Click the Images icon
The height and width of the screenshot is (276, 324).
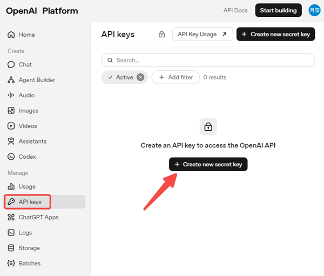(x=11, y=111)
